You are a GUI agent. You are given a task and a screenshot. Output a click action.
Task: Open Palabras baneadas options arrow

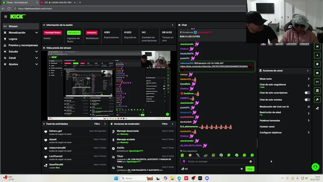308,121
